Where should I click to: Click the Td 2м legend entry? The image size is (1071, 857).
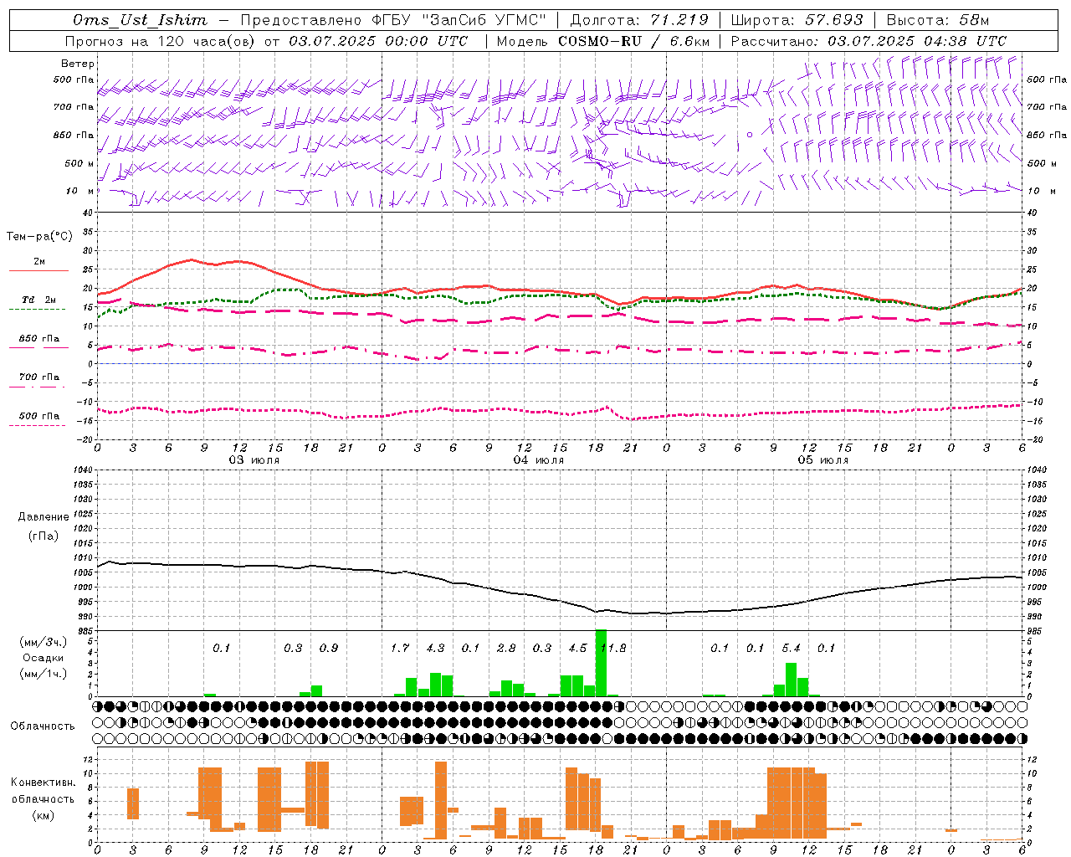39,300
